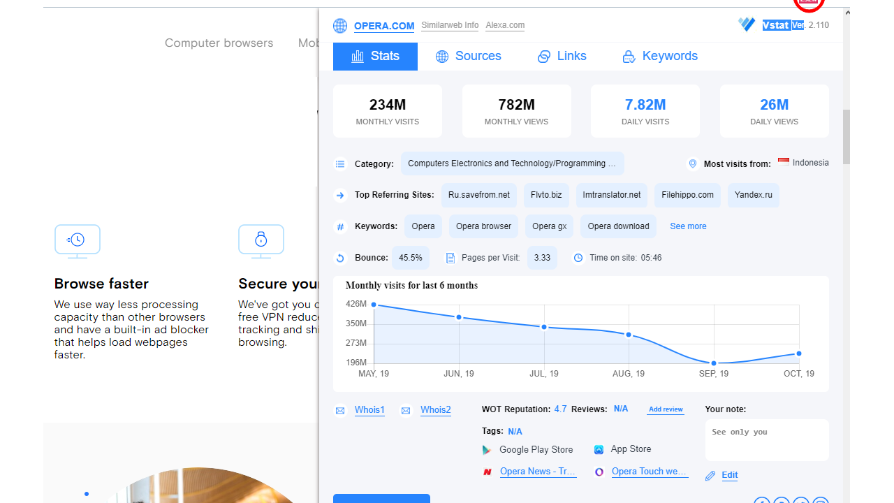The image size is (894, 503).
Task: Click the hash icon beside Keywords
Action: tap(340, 226)
